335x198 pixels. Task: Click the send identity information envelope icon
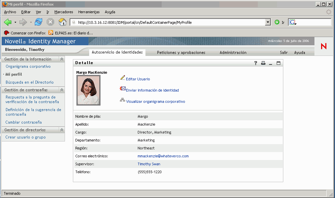point(123,89)
